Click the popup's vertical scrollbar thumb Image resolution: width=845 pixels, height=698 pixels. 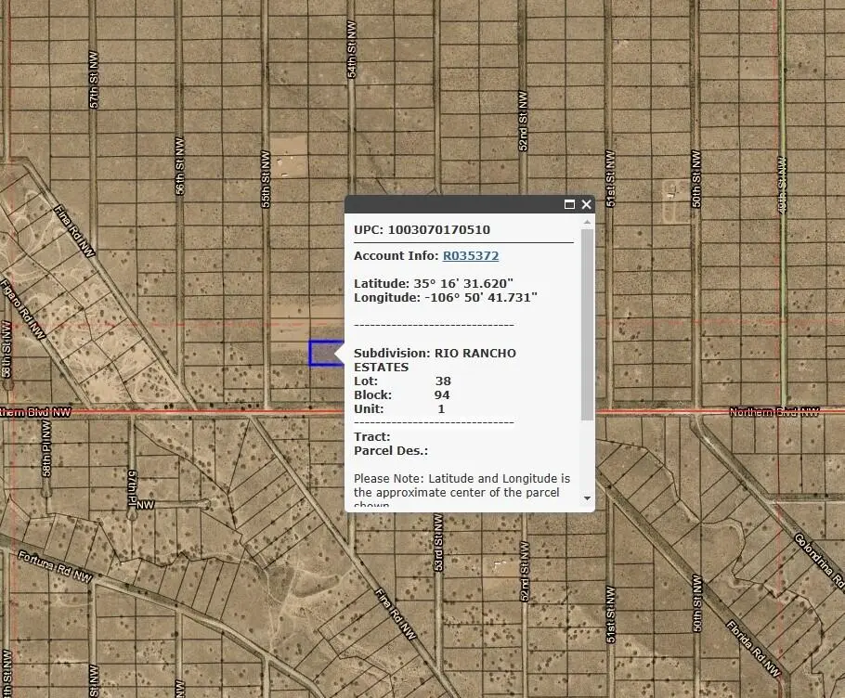pos(586,325)
